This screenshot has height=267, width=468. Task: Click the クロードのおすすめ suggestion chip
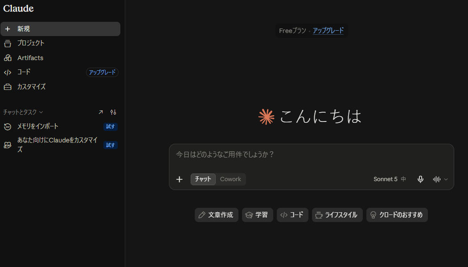(x=397, y=215)
